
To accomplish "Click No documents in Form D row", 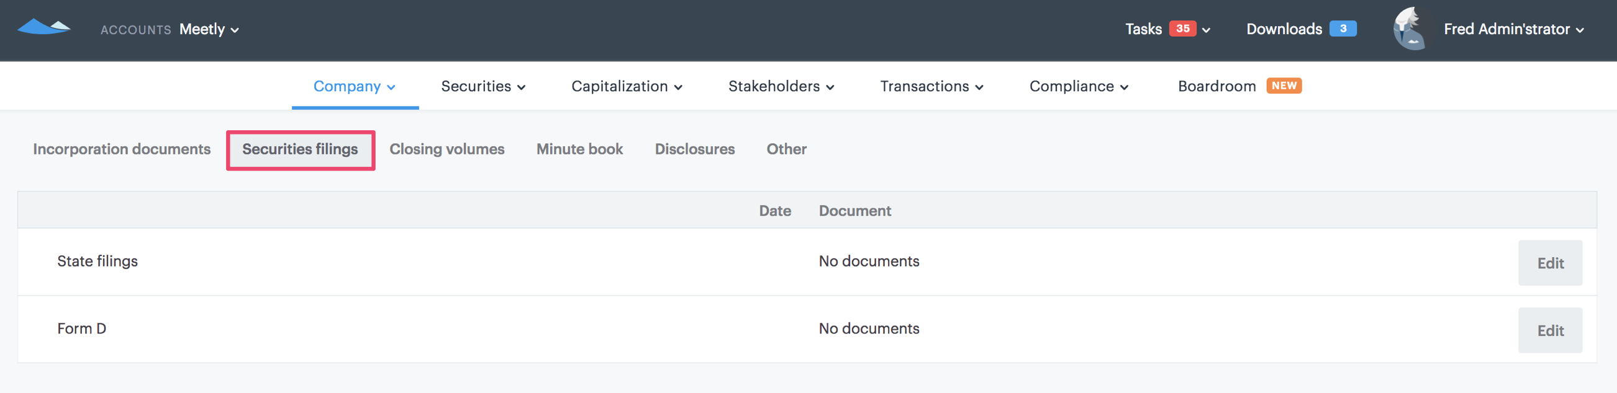I will pyautogui.click(x=869, y=329).
